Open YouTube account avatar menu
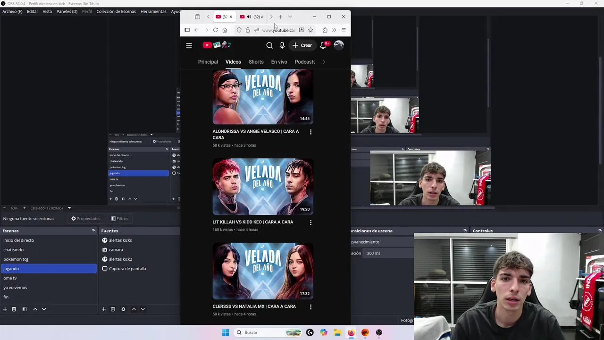 pos(339,45)
